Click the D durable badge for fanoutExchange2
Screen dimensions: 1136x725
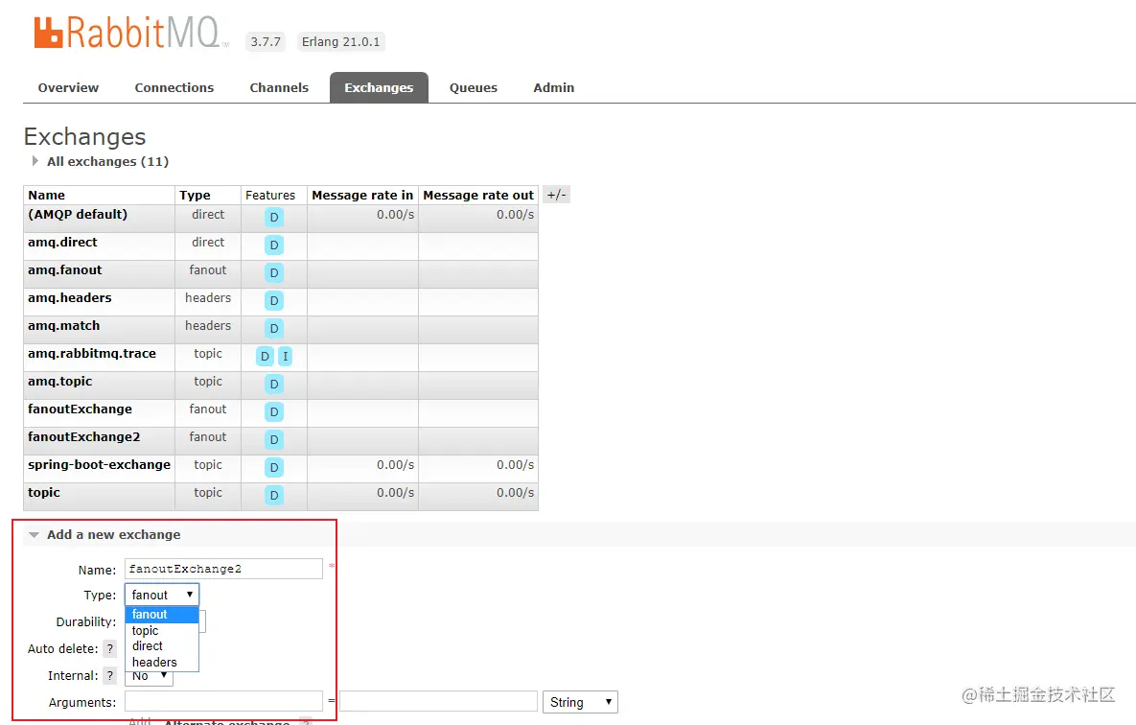[x=274, y=439]
